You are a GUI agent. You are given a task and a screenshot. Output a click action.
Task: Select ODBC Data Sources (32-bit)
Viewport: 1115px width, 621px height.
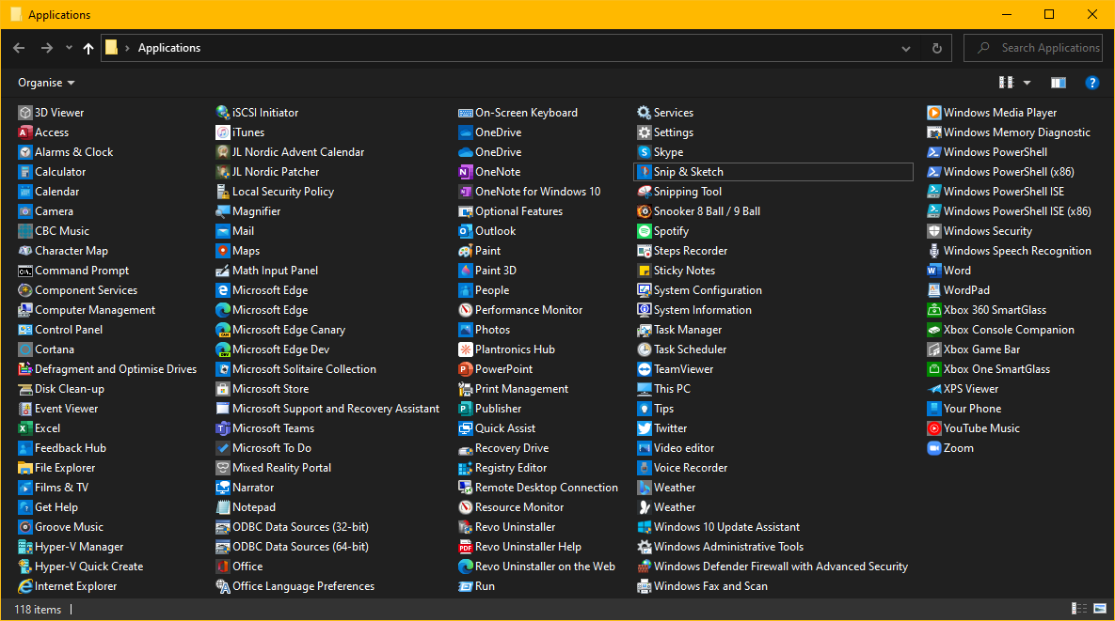click(x=293, y=527)
